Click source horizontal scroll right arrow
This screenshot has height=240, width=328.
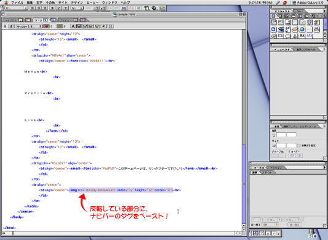(240, 233)
